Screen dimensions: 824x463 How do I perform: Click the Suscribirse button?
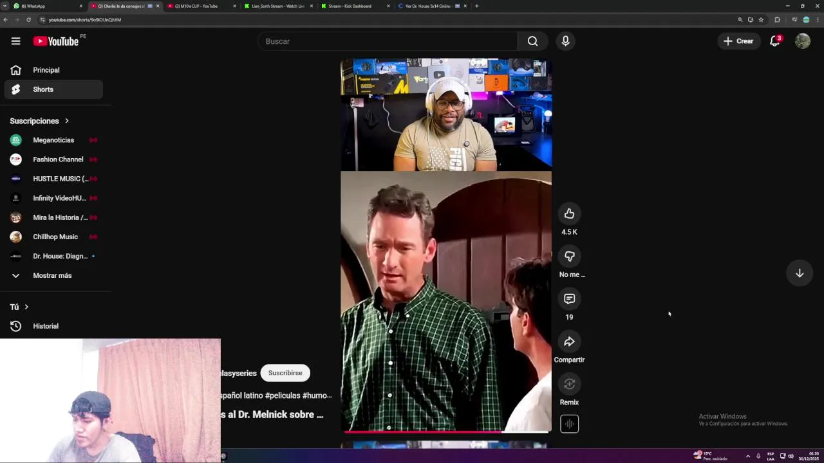285,373
